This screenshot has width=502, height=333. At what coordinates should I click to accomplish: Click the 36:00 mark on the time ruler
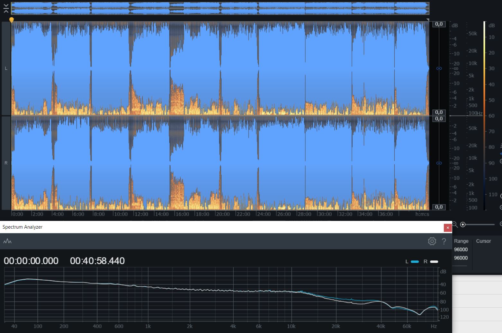[x=386, y=214]
